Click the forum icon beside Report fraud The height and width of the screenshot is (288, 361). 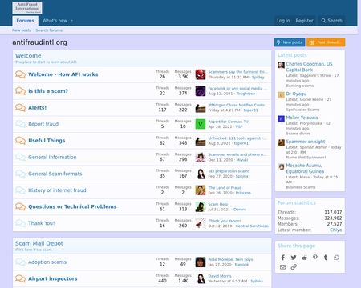pos(20,124)
